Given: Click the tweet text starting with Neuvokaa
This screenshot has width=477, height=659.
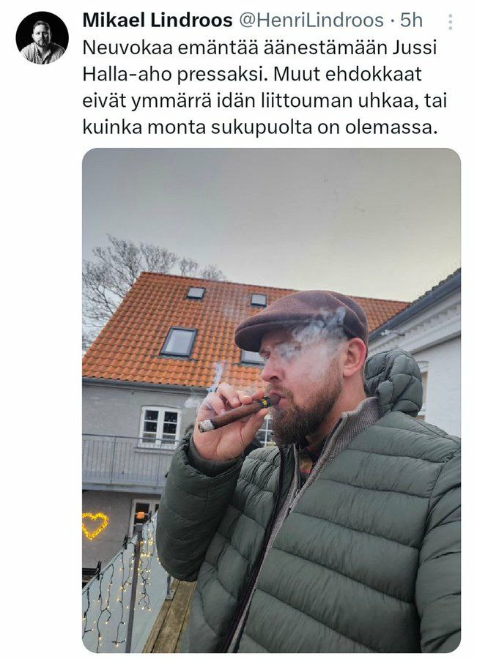Looking at the screenshot, I should click(x=265, y=87).
